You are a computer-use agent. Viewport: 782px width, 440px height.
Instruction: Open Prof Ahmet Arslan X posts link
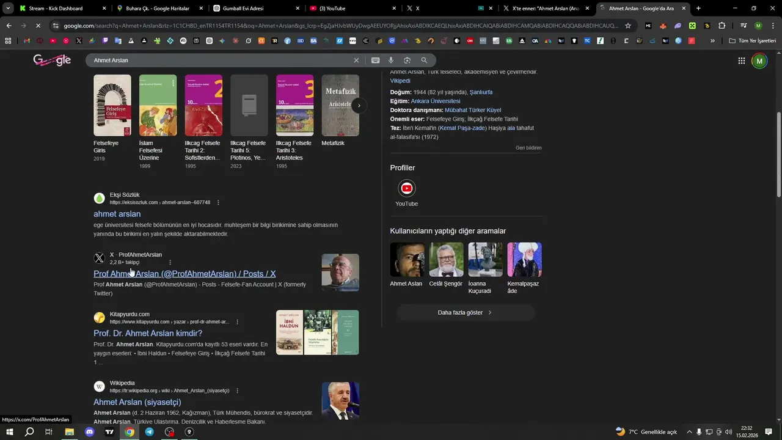pos(185,274)
